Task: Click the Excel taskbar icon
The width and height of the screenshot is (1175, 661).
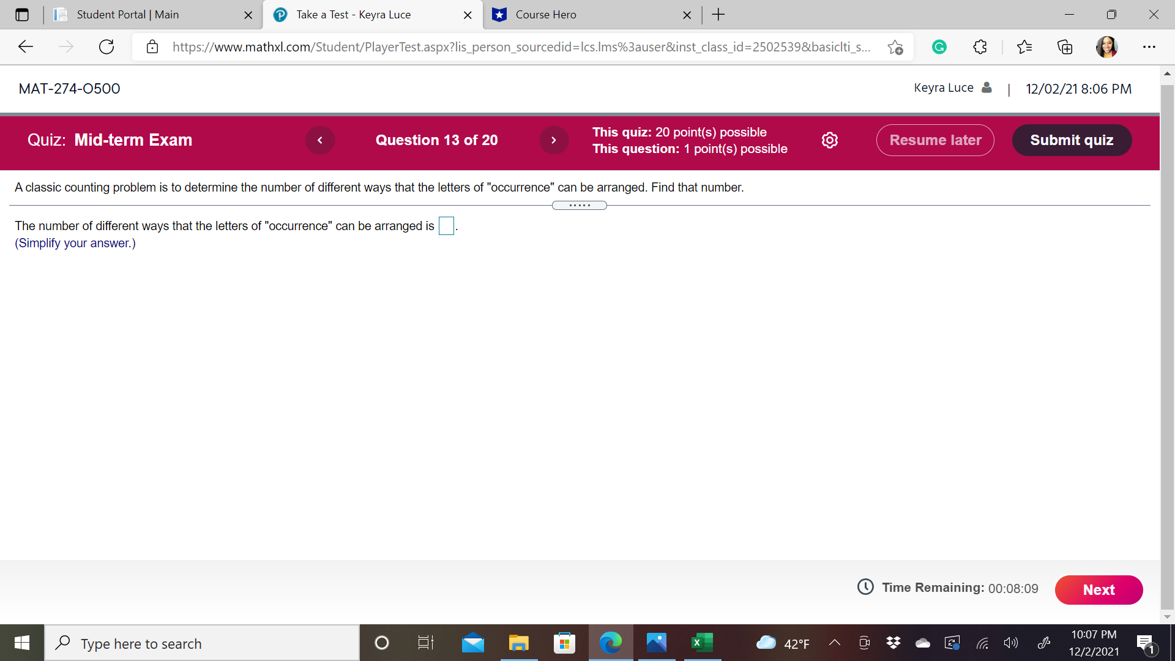Action: click(x=702, y=643)
